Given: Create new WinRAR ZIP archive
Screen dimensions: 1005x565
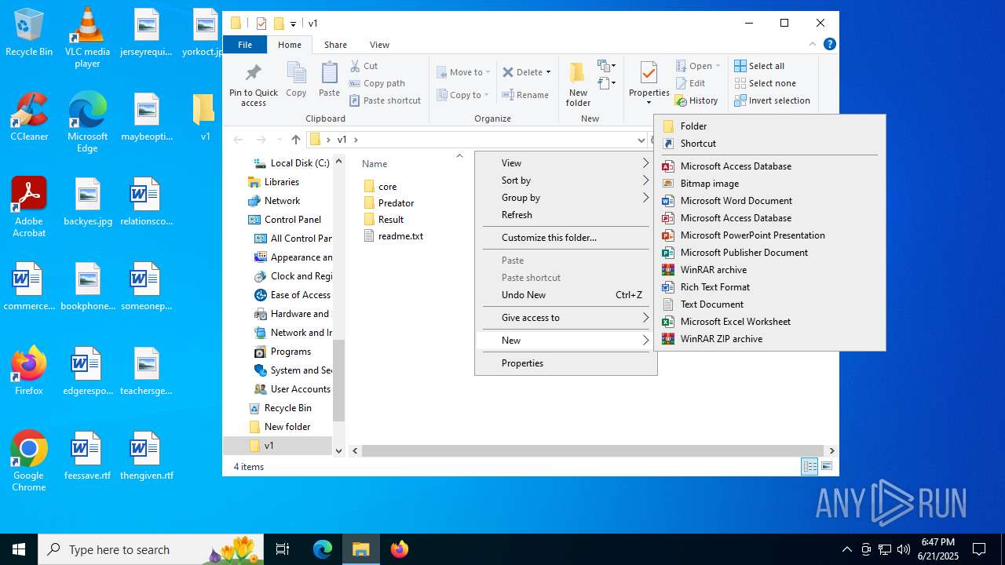Looking at the screenshot, I should pos(769,339).
